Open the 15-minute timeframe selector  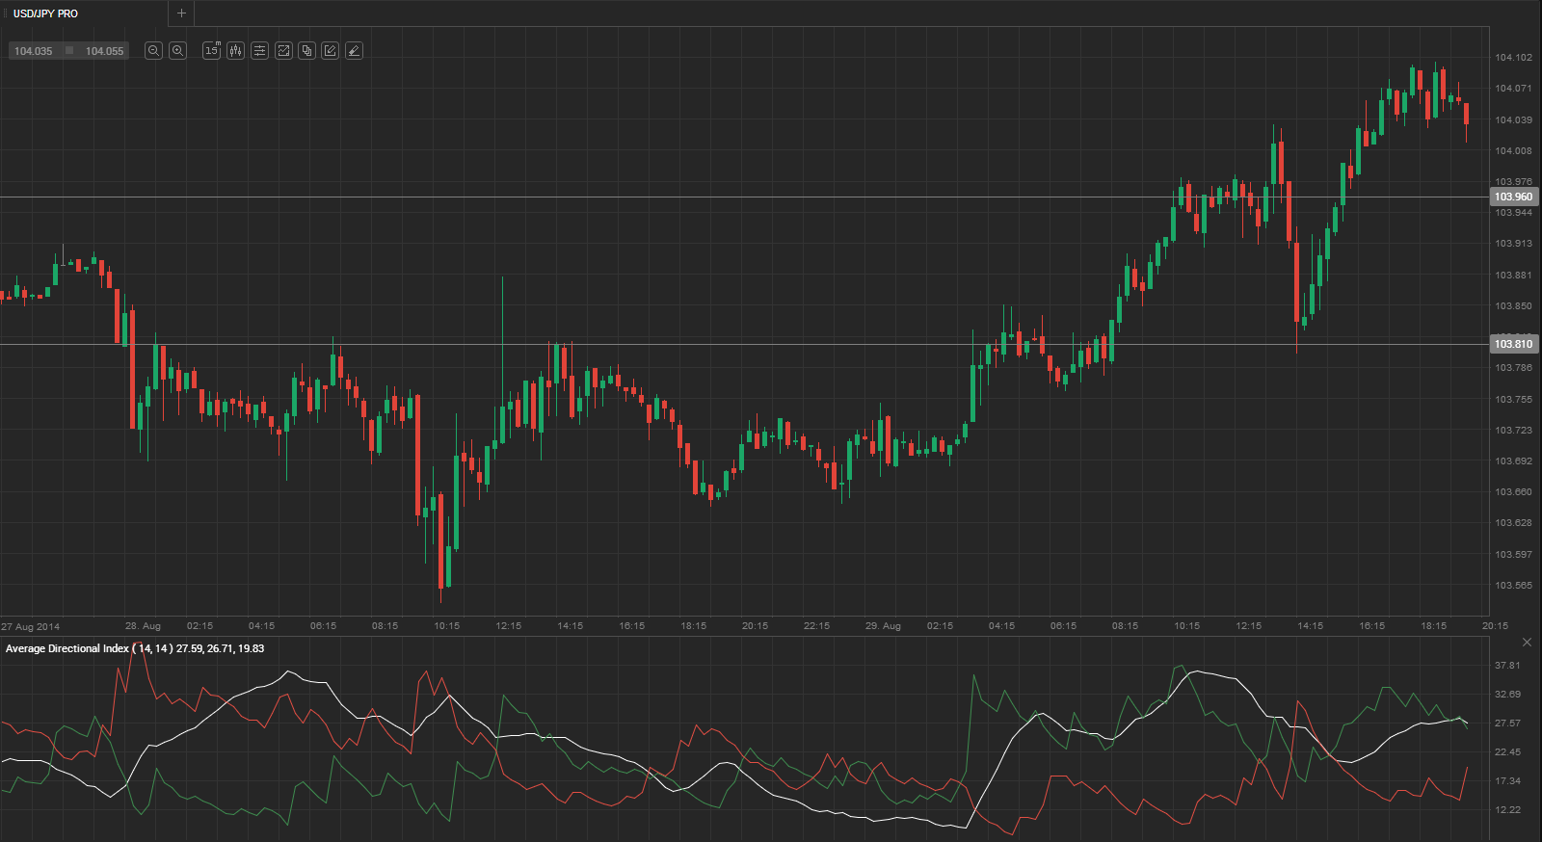tap(212, 51)
